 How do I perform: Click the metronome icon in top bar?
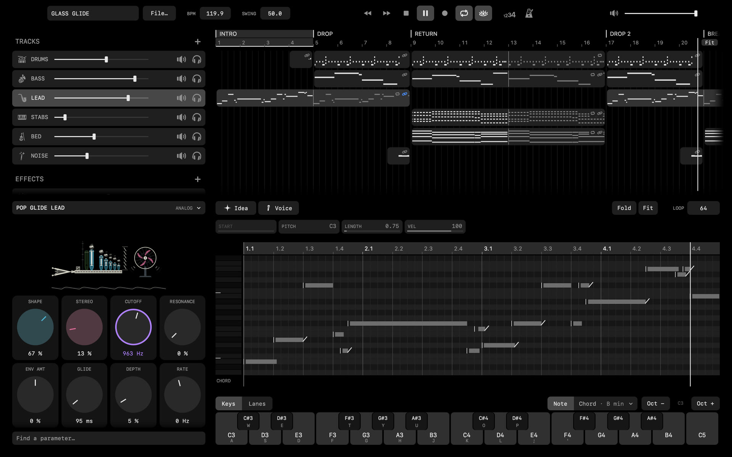529,13
